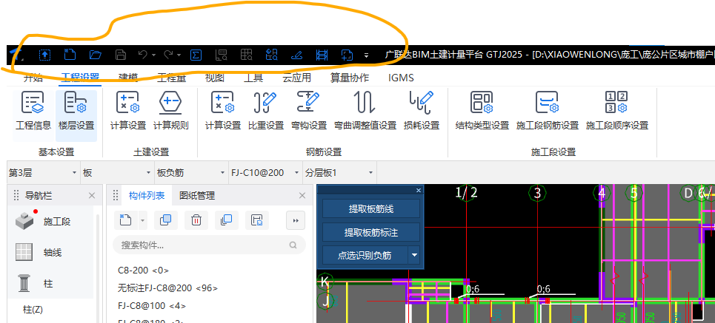
Task: Click the table grid search icon in the title bar
Action: pyautogui.click(x=247, y=55)
